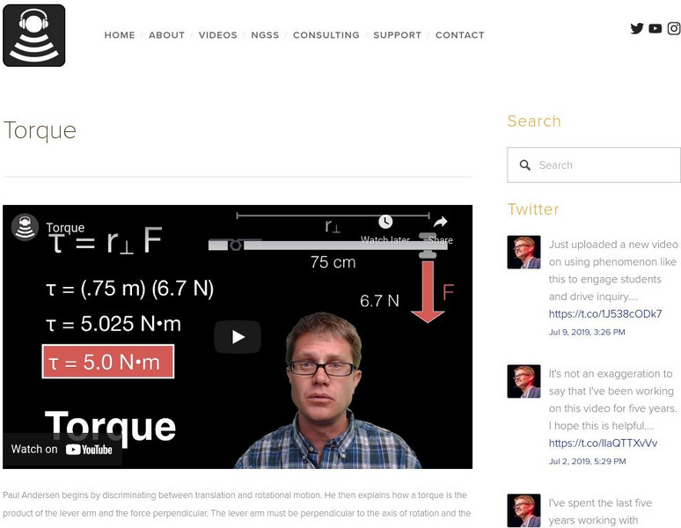The width and height of the screenshot is (681, 528).
Task: Play the Torque video
Action: [x=238, y=337]
